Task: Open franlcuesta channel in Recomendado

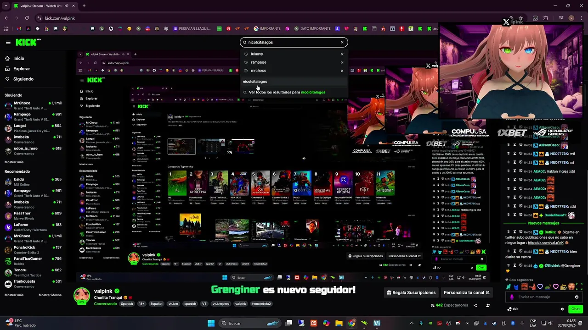Action: (x=33, y=284)
